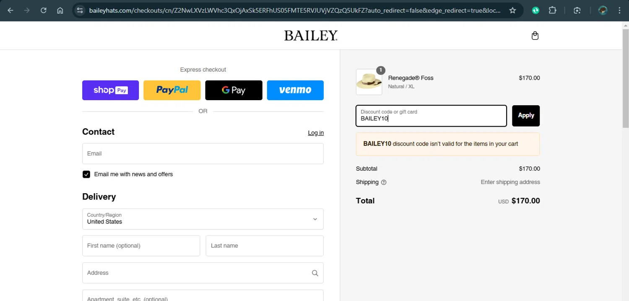Click the Address field
This screenshot has height=301, width=629.
coord(203,273)
